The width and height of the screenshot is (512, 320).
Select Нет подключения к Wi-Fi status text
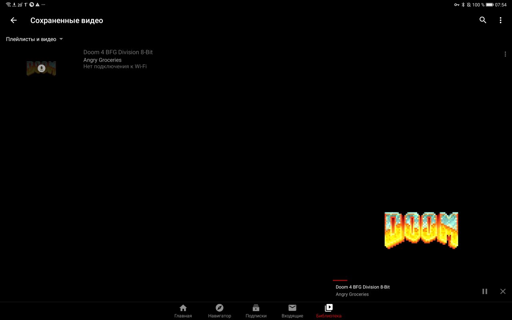pos(115,66)
